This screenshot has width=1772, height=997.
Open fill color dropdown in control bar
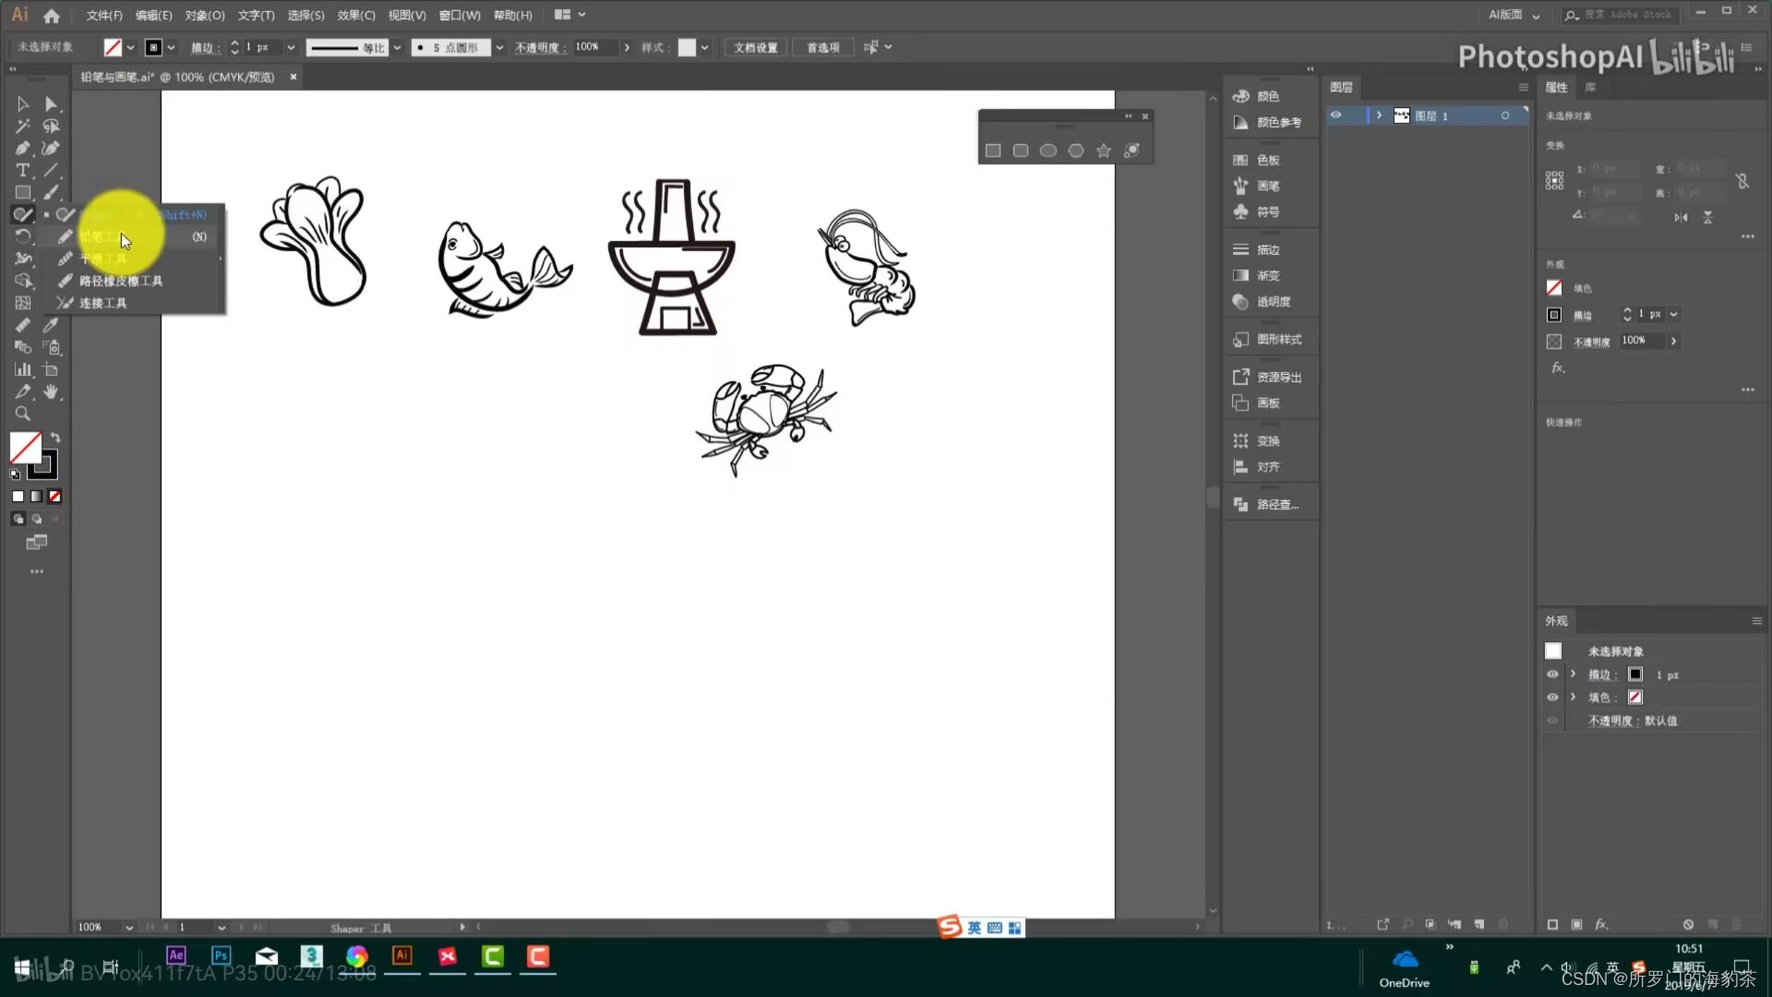130,47
